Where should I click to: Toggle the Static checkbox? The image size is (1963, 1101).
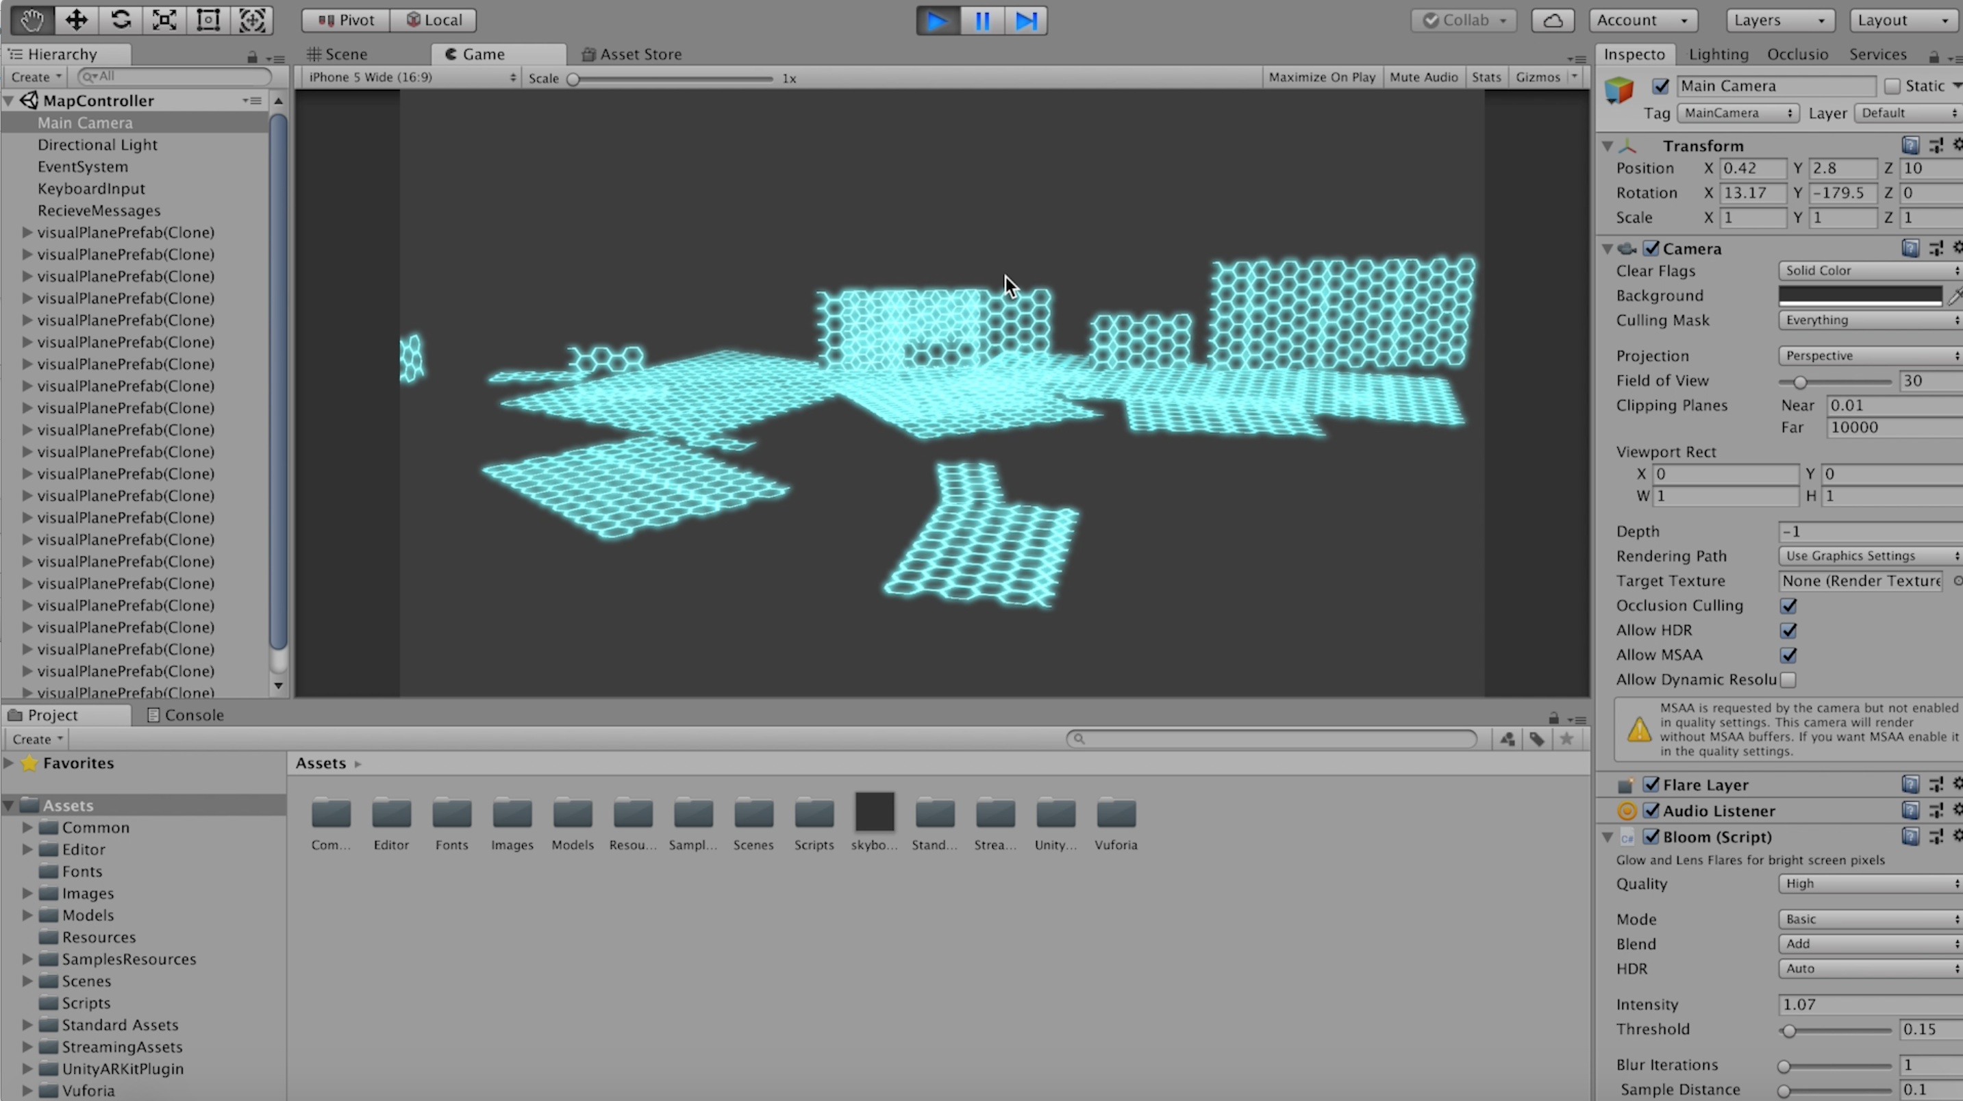[x=1891, y=86]
